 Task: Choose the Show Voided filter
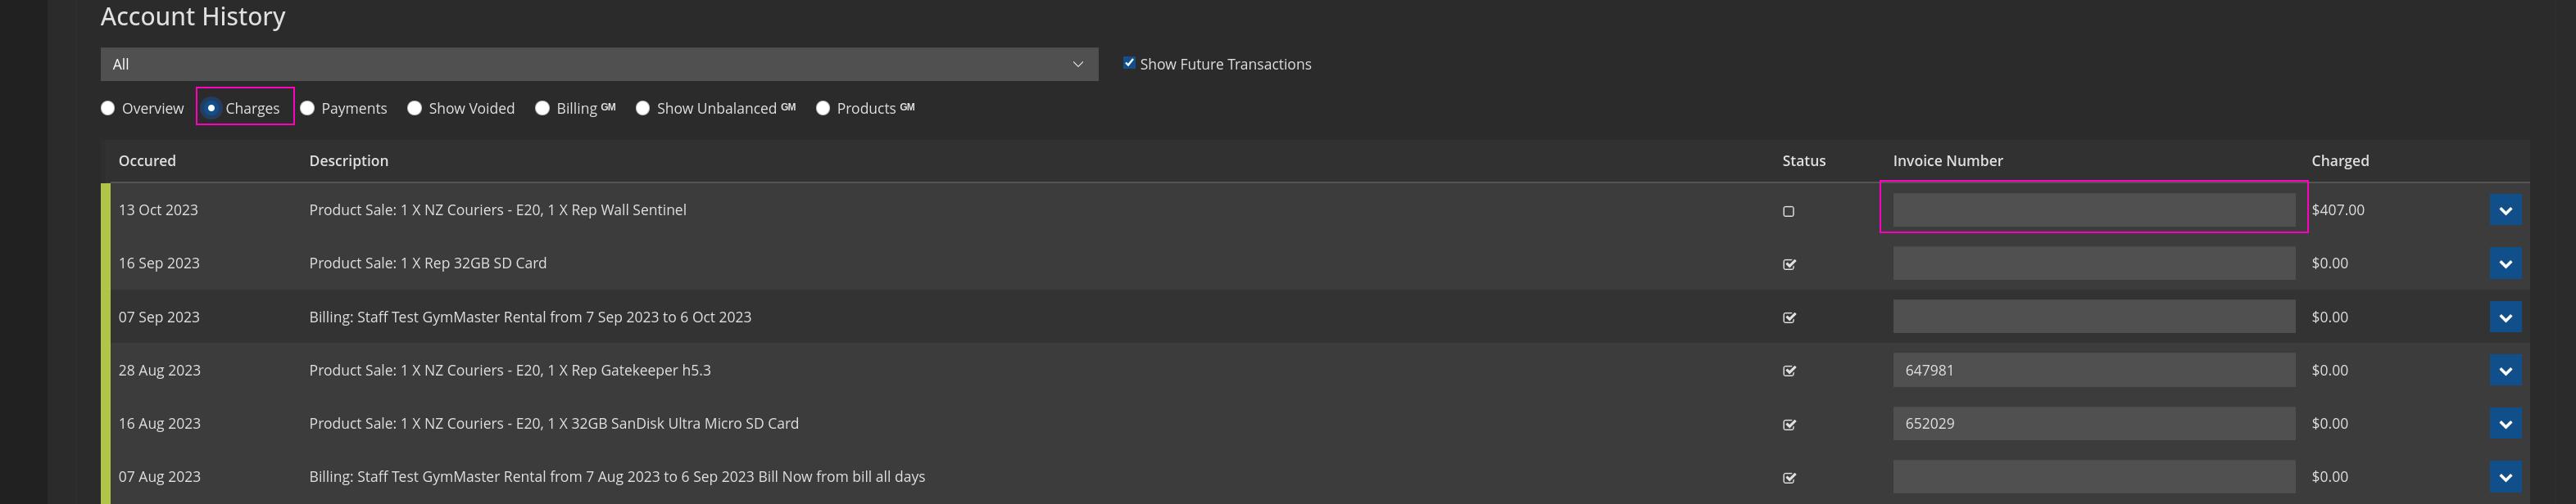pyautogui.click(x=415, y=109)
